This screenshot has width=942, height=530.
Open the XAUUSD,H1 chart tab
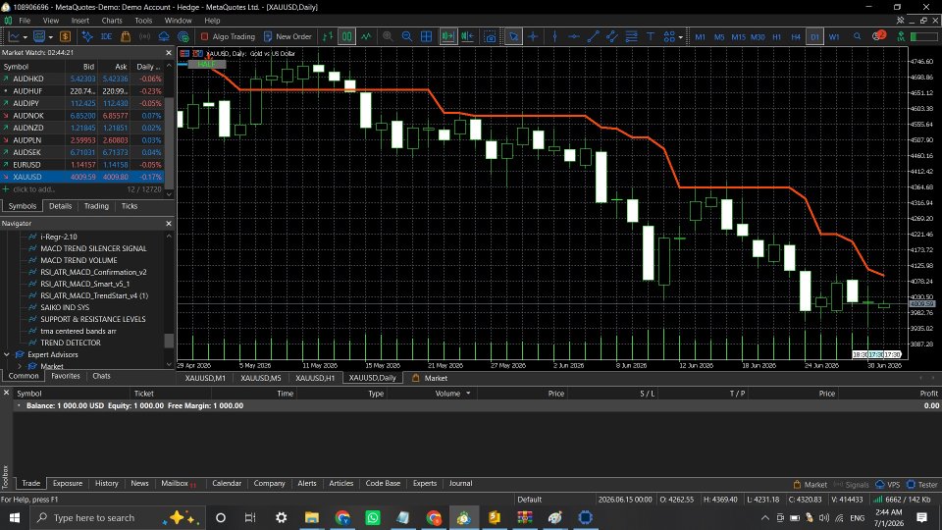315,378
